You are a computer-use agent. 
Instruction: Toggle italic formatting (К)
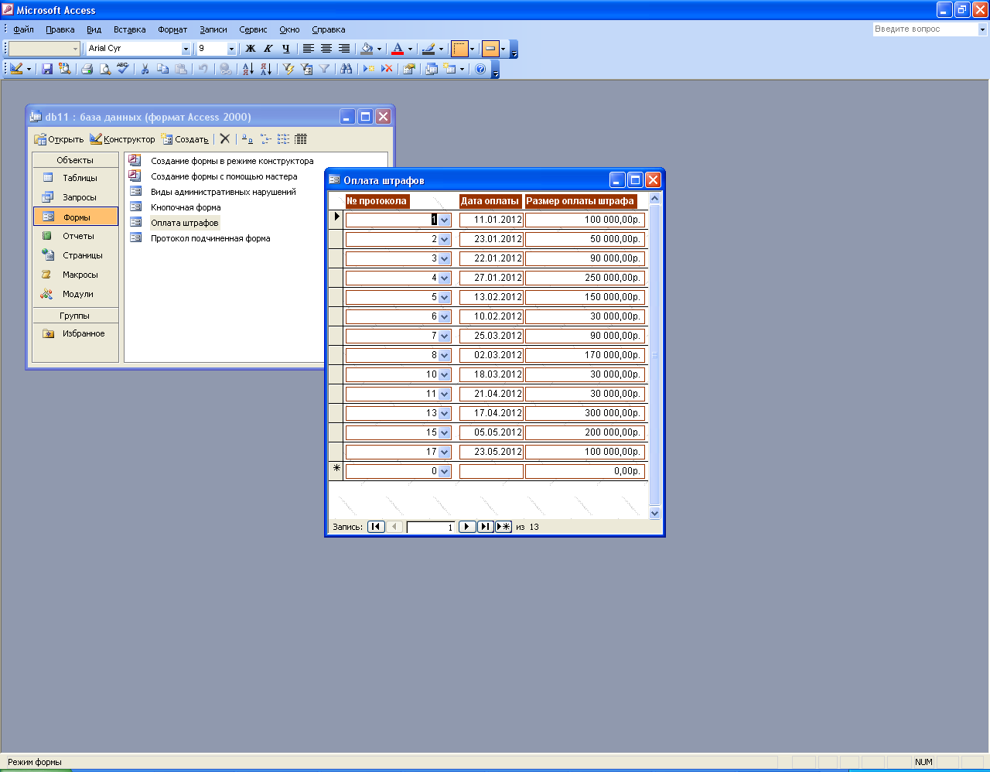point(268,49)
